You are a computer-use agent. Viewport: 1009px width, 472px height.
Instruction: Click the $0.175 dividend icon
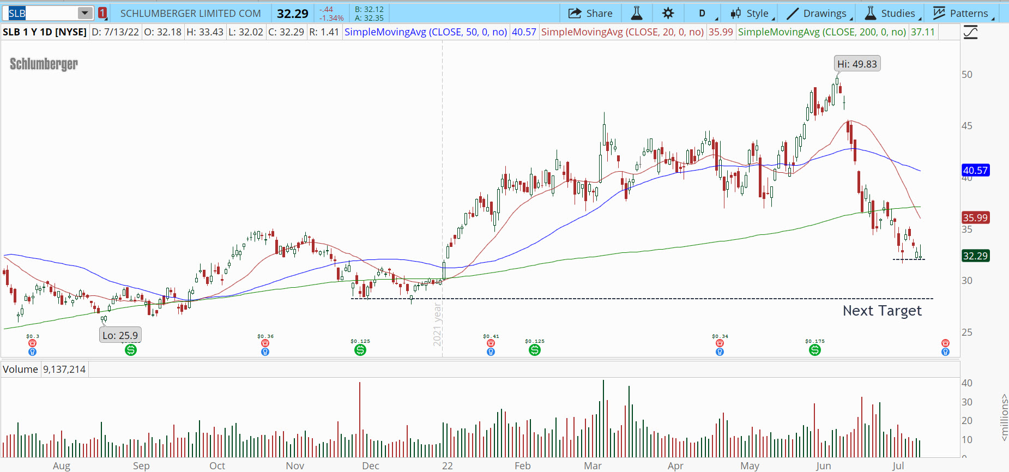click(815, 350)
